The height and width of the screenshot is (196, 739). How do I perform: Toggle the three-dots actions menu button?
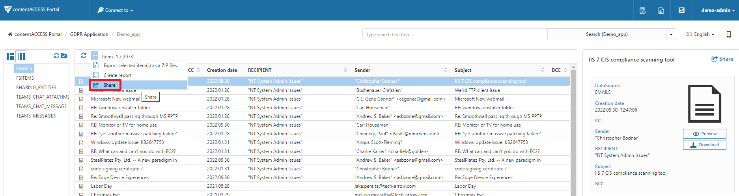click(95, 56)
